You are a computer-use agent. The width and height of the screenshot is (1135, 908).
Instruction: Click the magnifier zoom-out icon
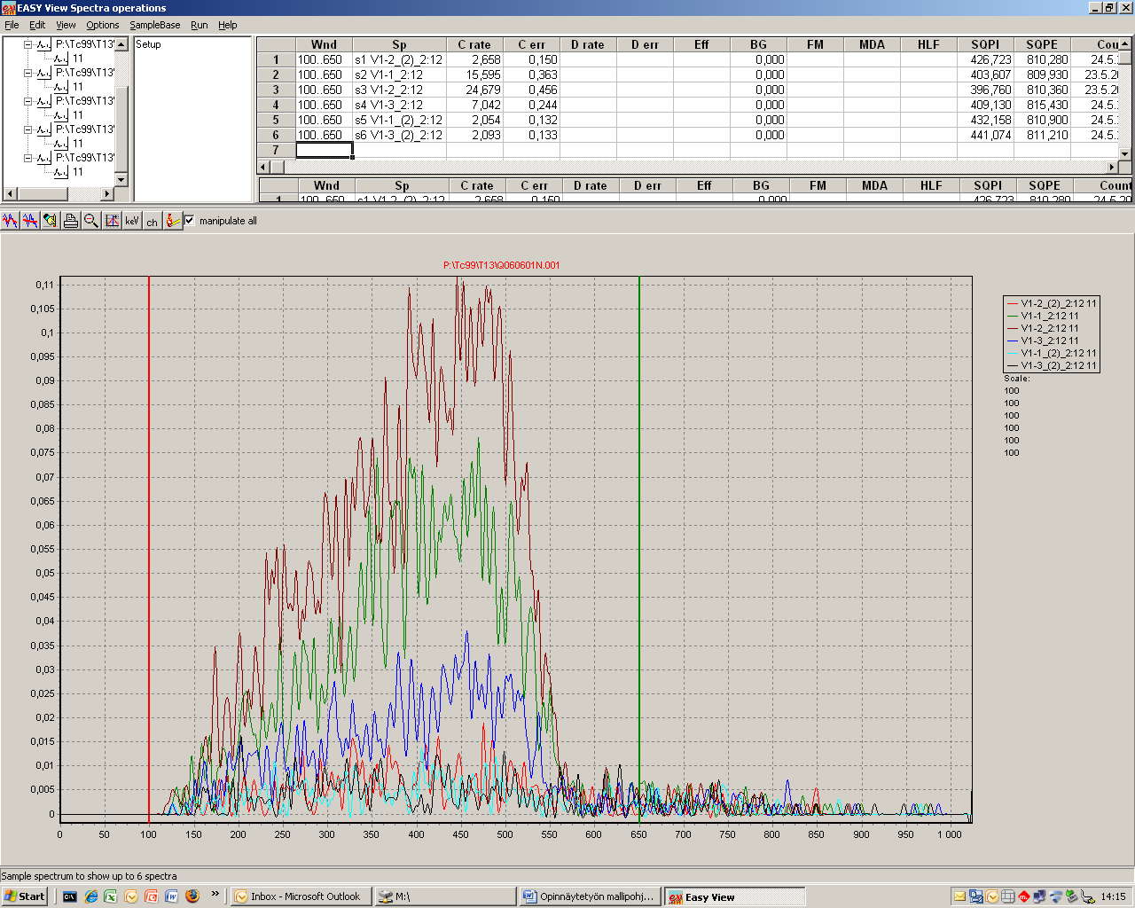pos(90,221)
